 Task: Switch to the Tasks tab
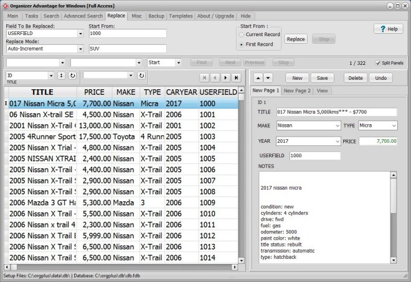(32, 16)
